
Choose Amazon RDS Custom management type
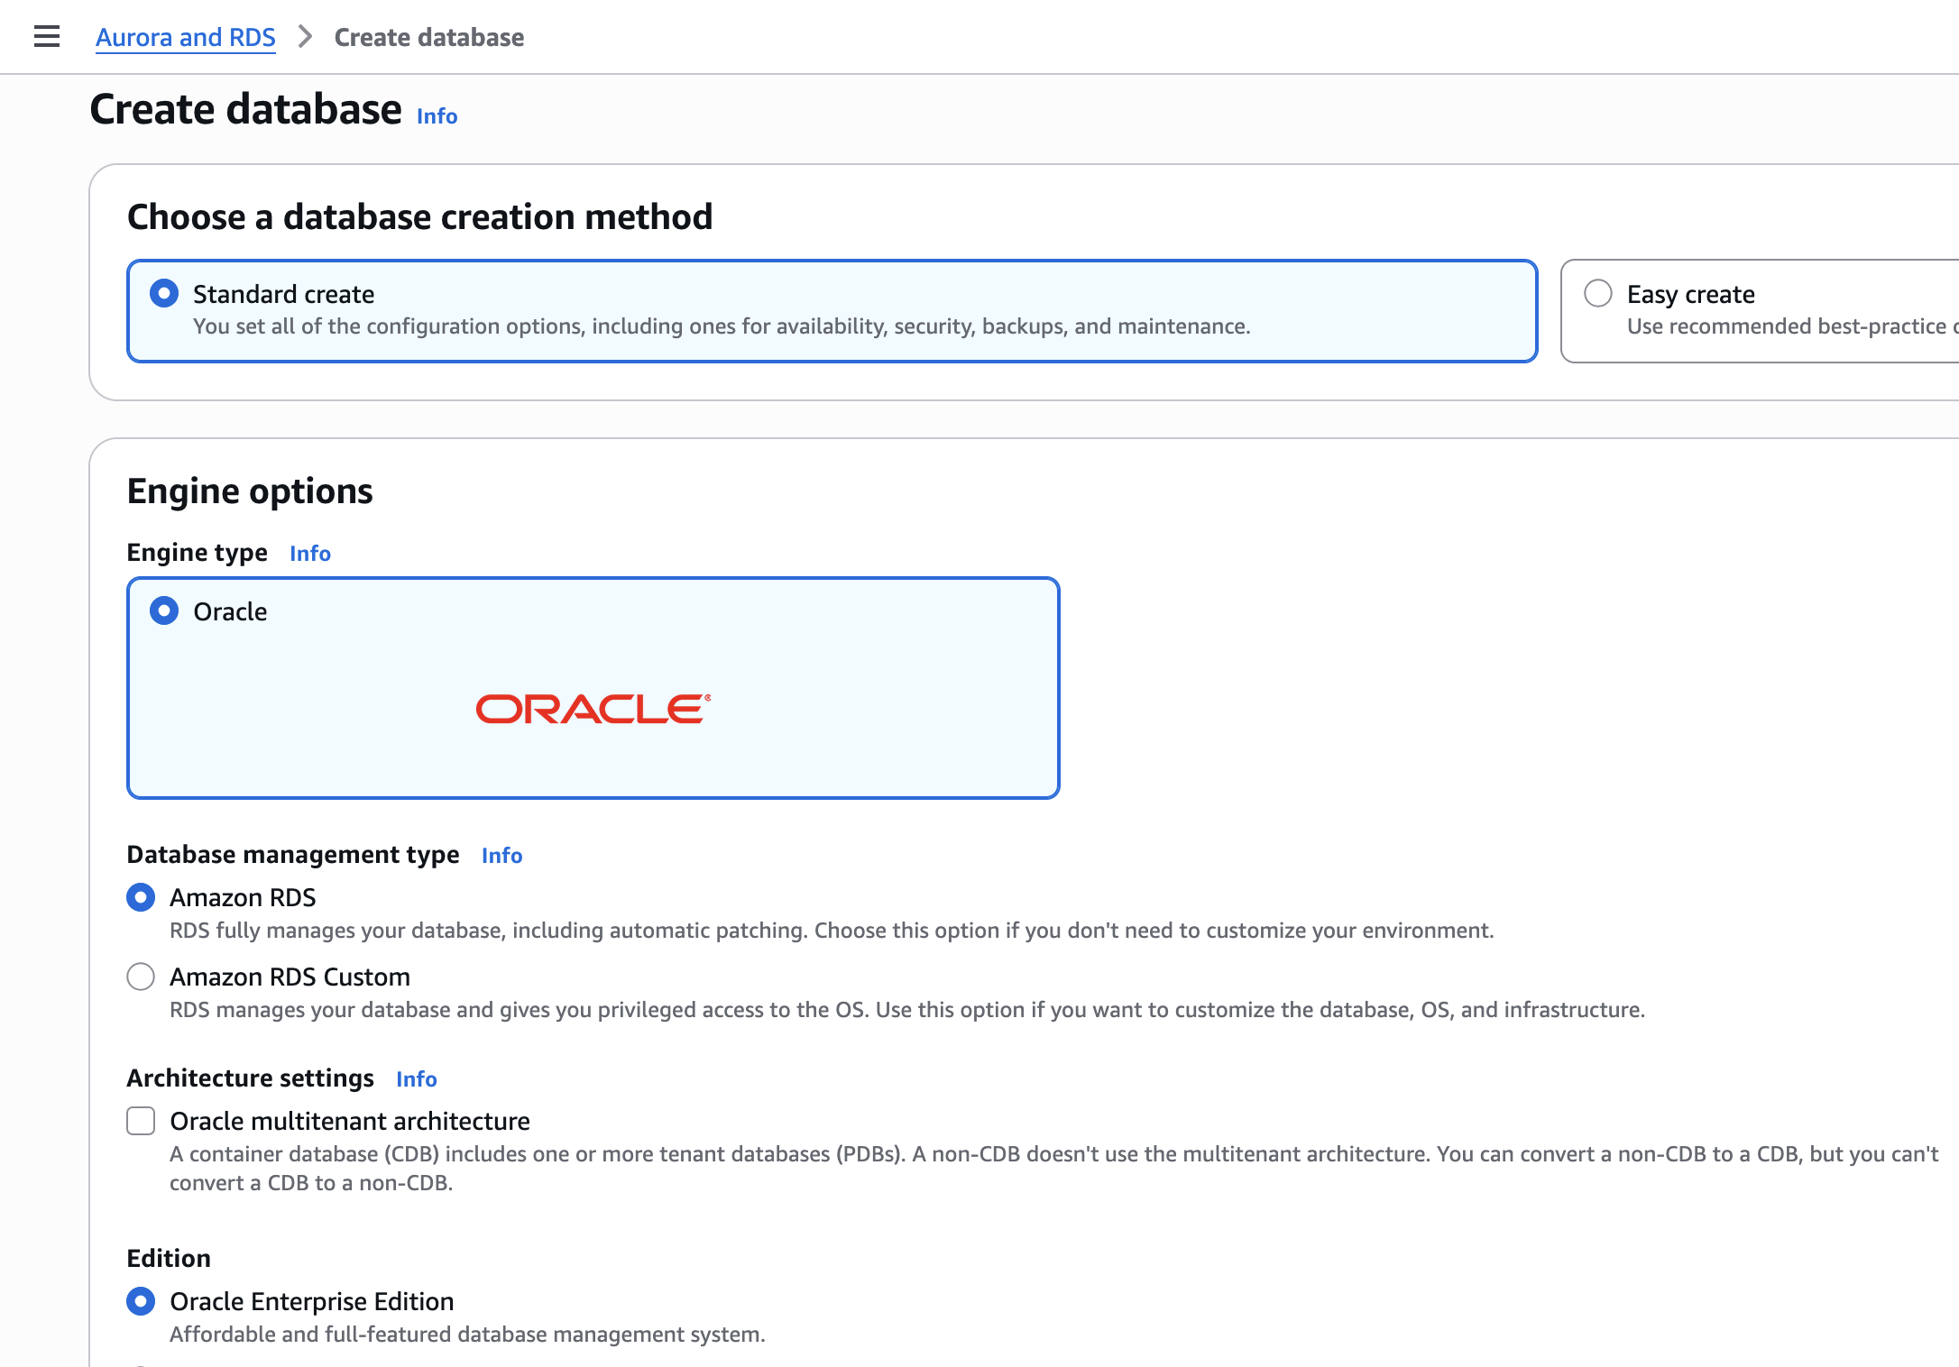141,977
